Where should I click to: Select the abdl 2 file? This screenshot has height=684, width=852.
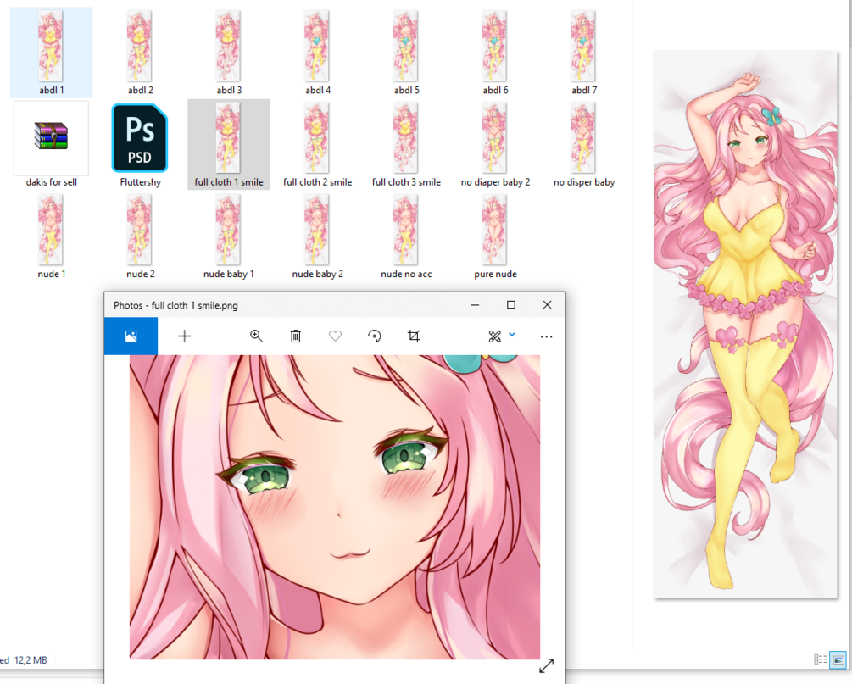[140, 53]
